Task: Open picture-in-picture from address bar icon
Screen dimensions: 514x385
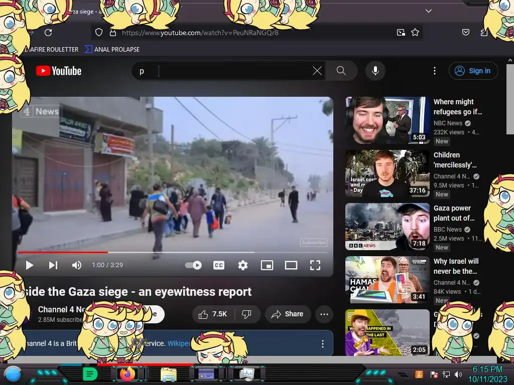Action: point(401,33)
